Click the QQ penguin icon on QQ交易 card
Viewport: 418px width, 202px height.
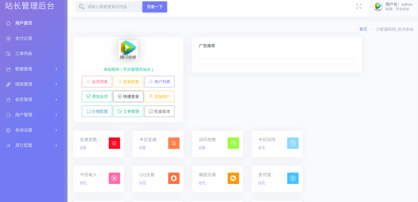click(174, 178)
